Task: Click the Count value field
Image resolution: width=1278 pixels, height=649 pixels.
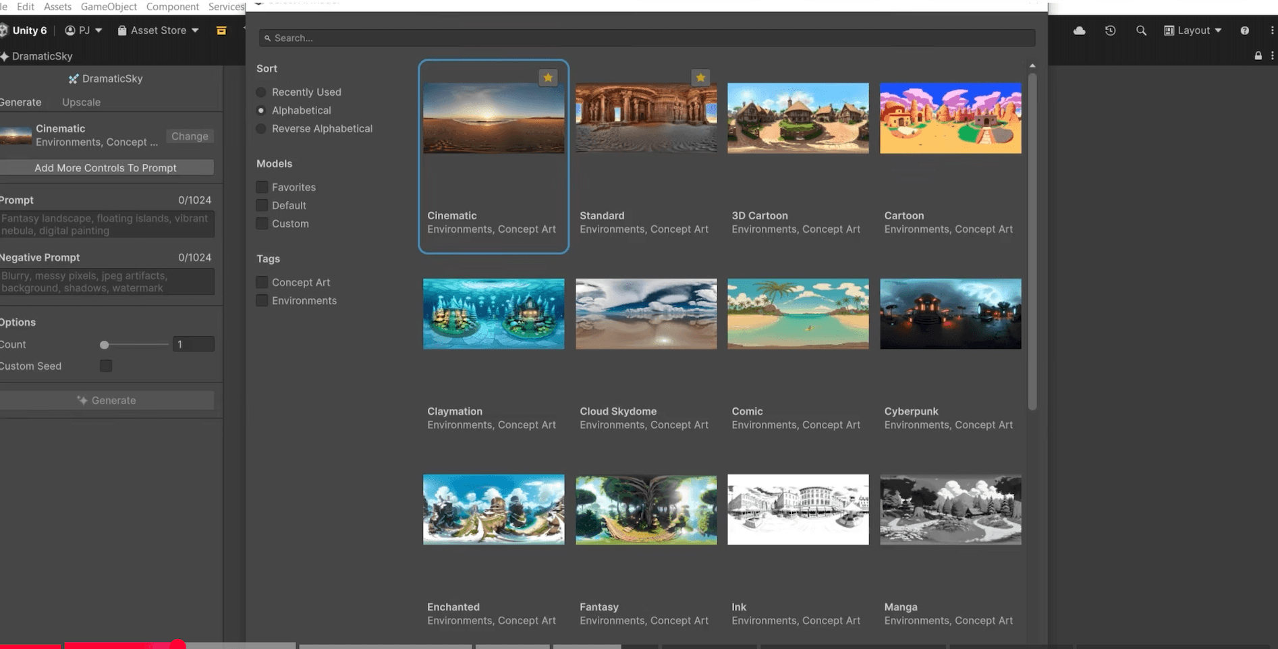Action: click(194, 344)
